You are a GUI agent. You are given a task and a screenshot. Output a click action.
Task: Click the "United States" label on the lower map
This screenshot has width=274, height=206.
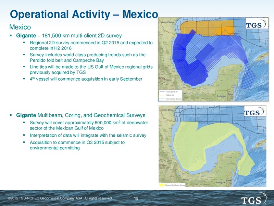[167, 110]
